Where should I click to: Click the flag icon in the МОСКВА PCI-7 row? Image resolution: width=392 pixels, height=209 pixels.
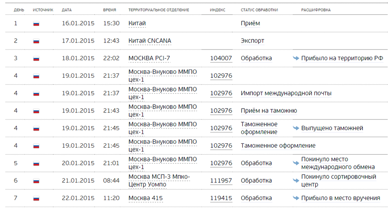point(36,59)
